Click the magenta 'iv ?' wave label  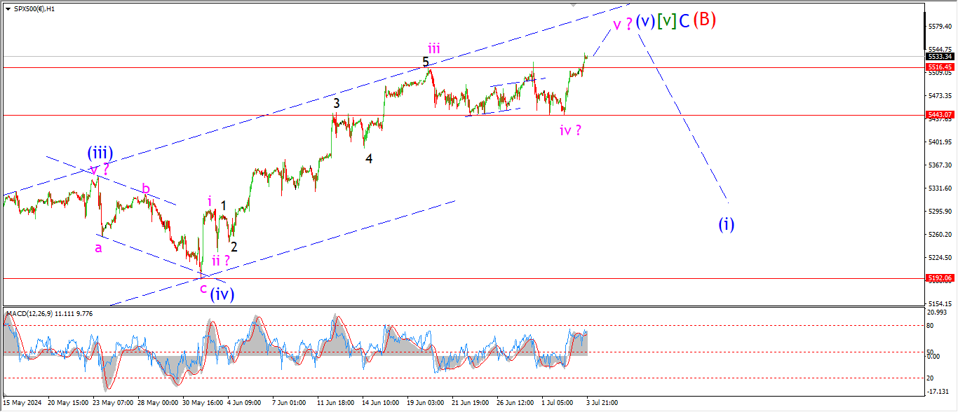570,130
